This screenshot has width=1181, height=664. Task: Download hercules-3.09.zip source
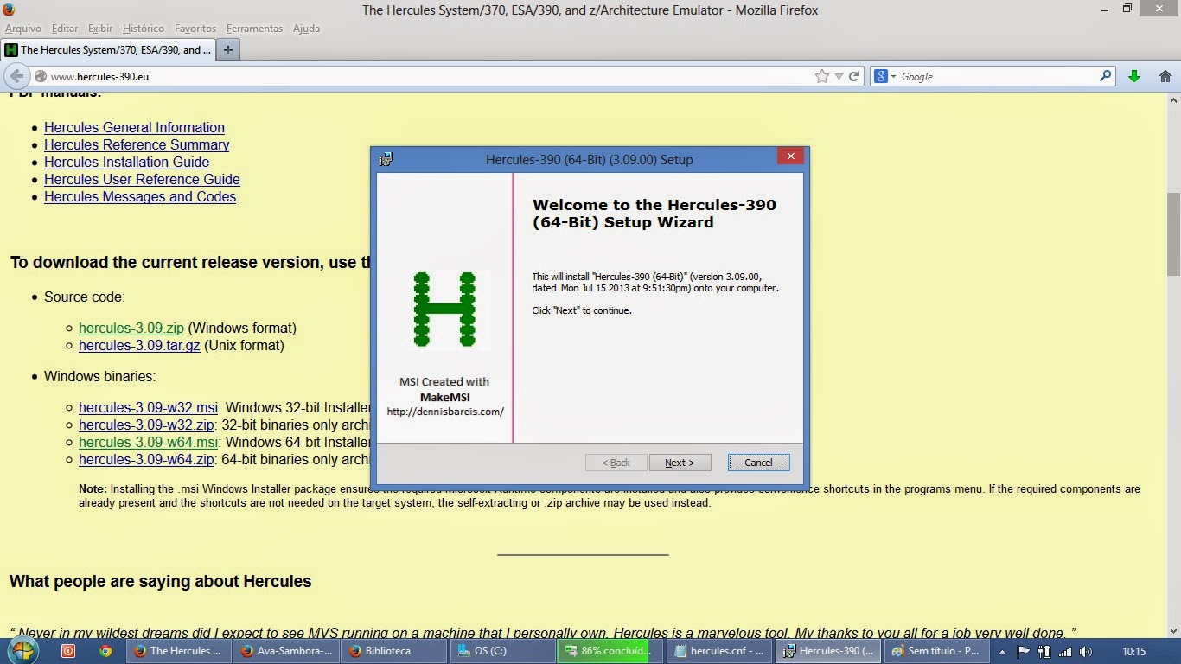click(131, 328)
